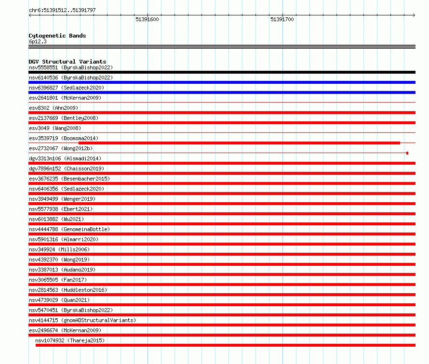
Task: Select the DGV Structural Variants track title
Action: click(x=67, y=62)
